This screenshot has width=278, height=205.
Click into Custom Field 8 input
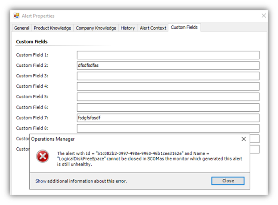(x=168, y=128)
